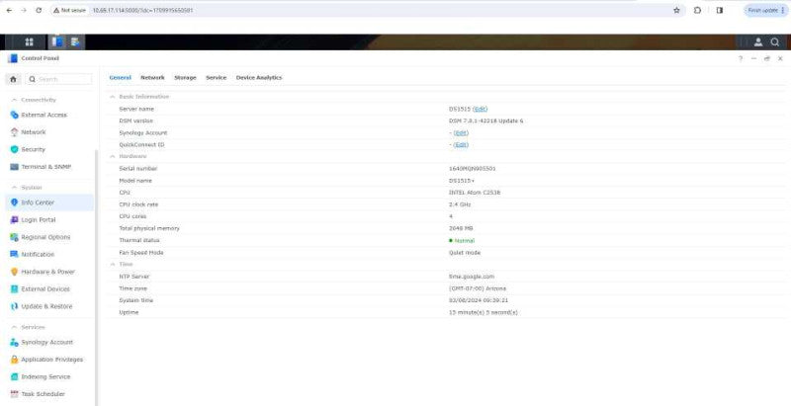Select the Quiet mode fan value
The width and height of the screenshot is (791, 406).
(x=465, y=253)
